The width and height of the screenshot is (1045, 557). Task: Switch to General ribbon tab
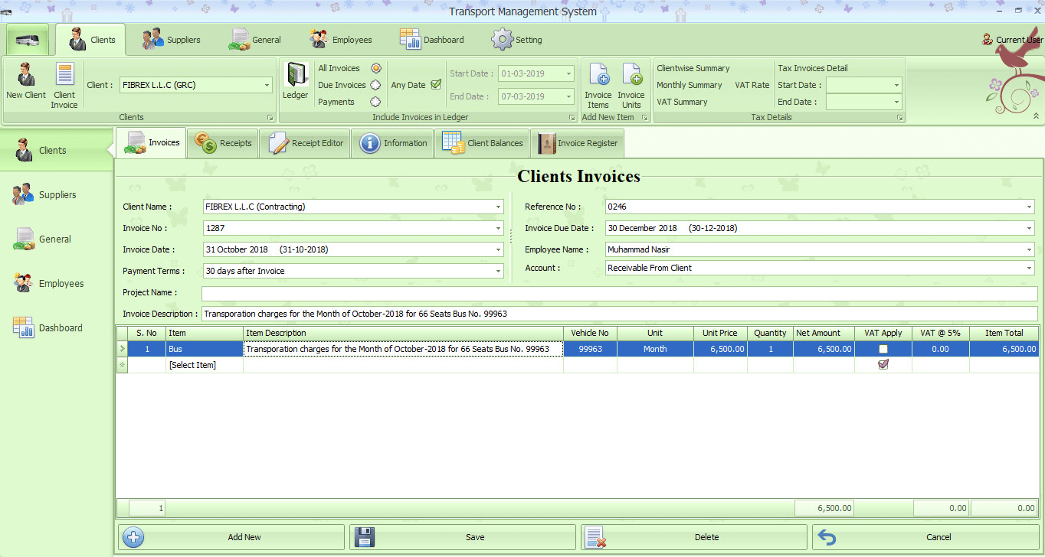(x=255, y=40)
